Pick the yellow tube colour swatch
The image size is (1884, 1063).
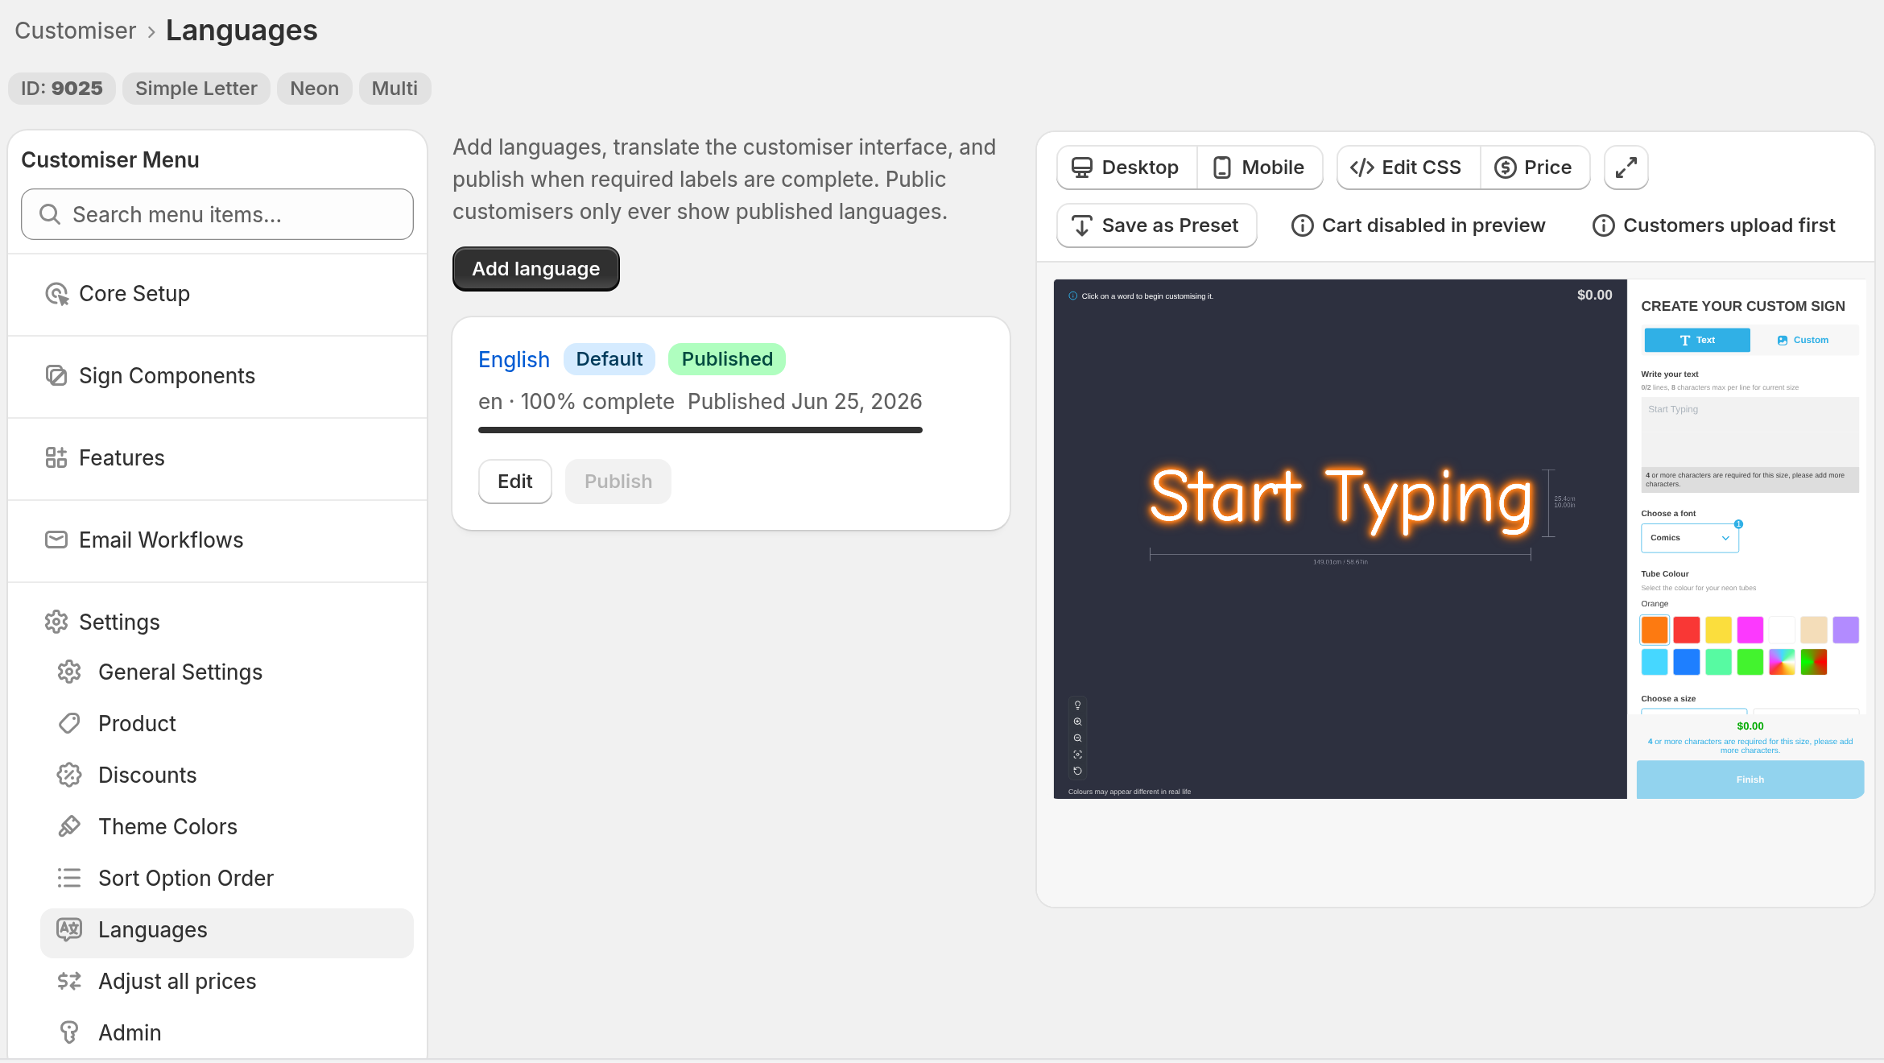click(1718, 630)
